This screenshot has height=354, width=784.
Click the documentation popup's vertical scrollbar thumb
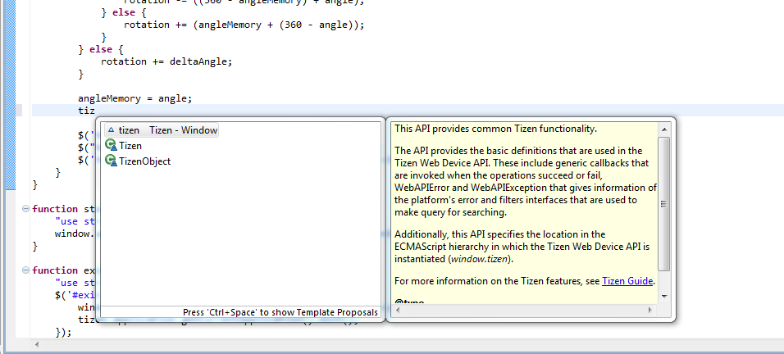664,204
